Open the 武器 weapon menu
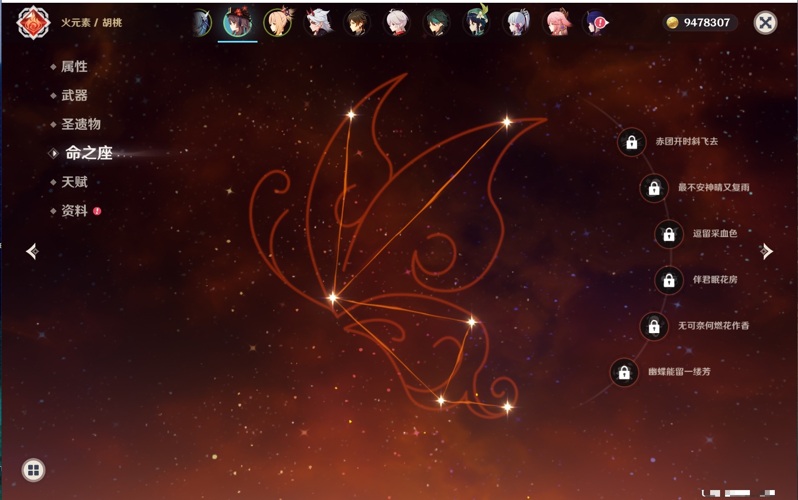The width and height of the screenshot is (798, 500). [75, 96]
